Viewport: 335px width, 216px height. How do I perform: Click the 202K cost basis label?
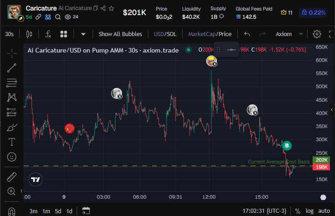(x=321, y=160)
